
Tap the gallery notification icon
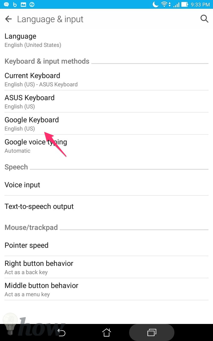coord(23,5)
